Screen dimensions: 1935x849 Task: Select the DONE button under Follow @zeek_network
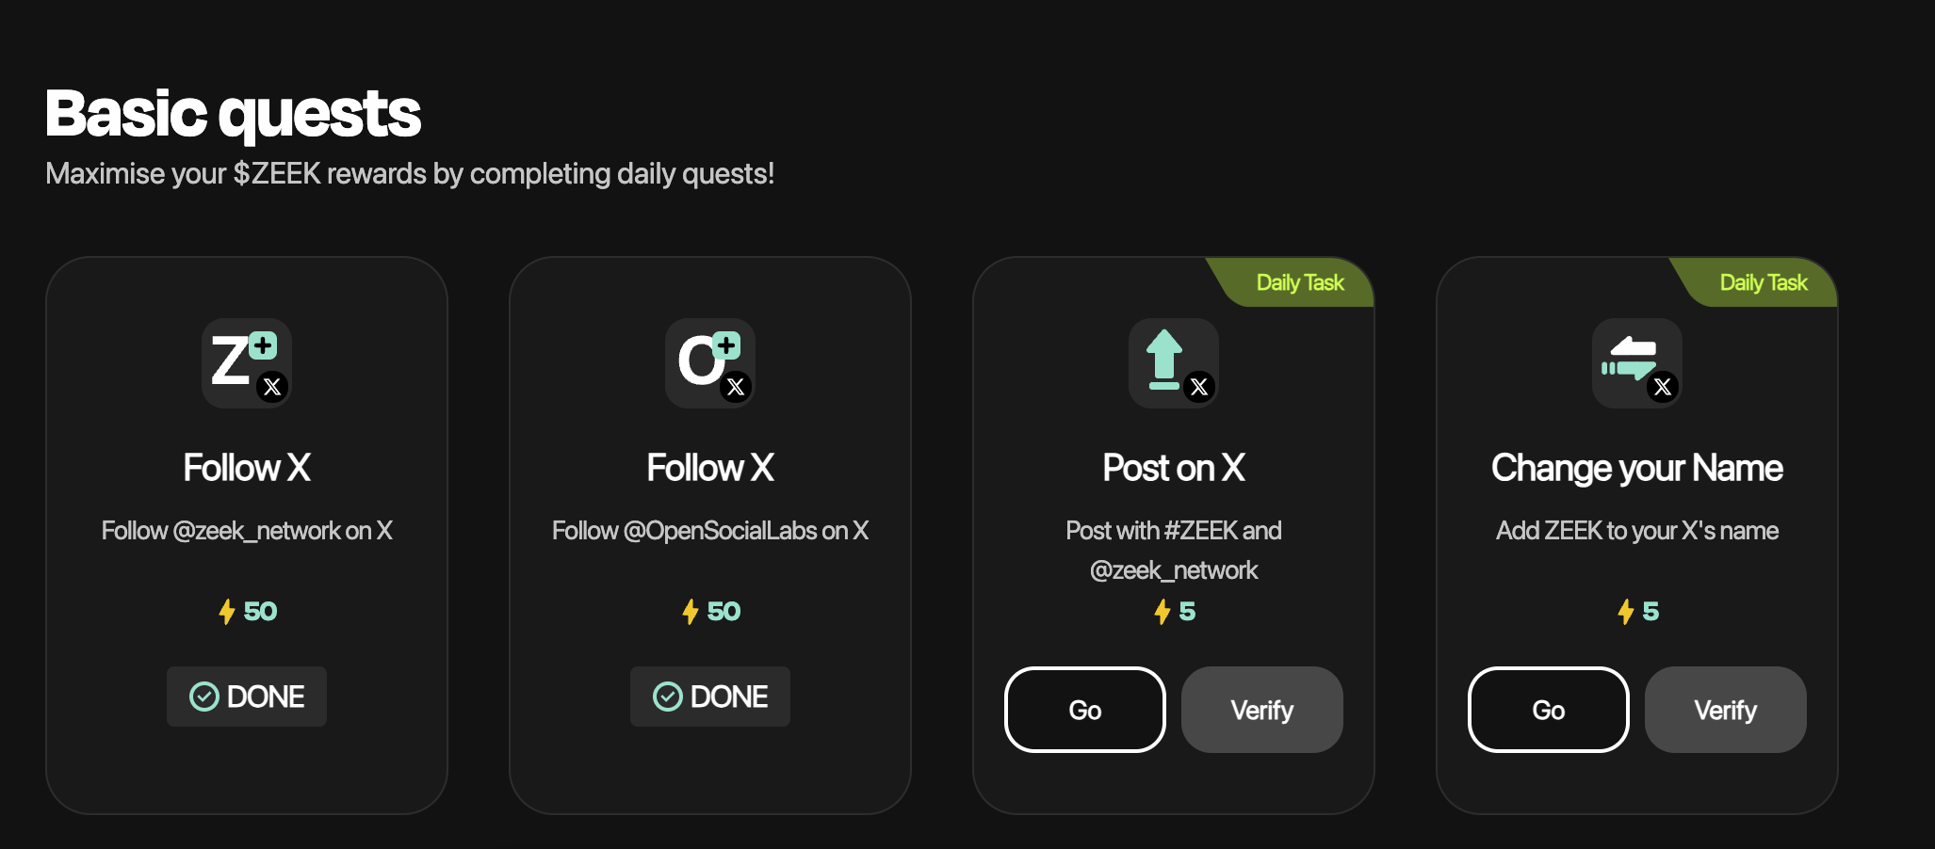pos(247,697)
